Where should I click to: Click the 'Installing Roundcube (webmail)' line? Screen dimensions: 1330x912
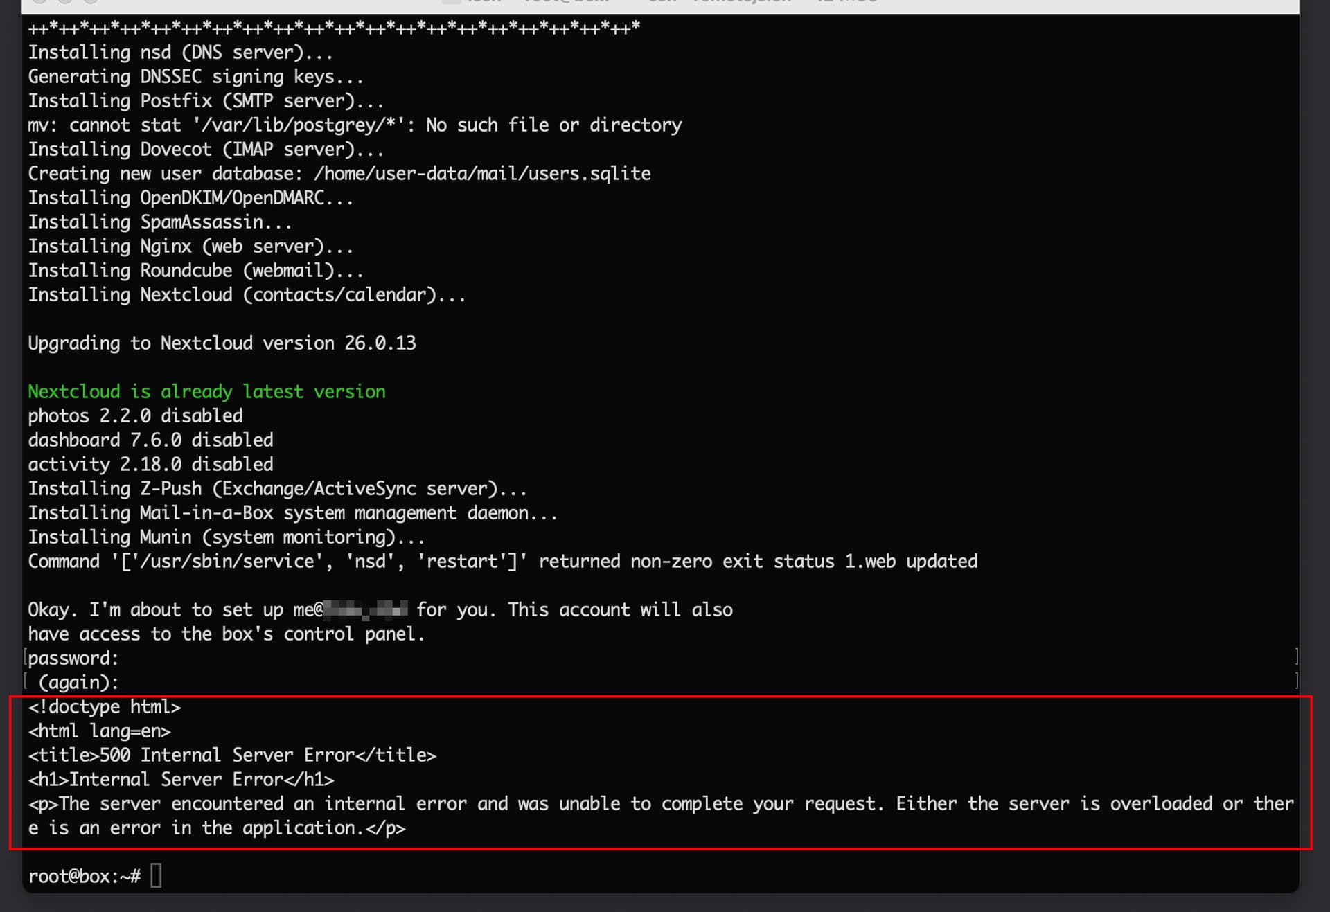(x=195, y=271)
